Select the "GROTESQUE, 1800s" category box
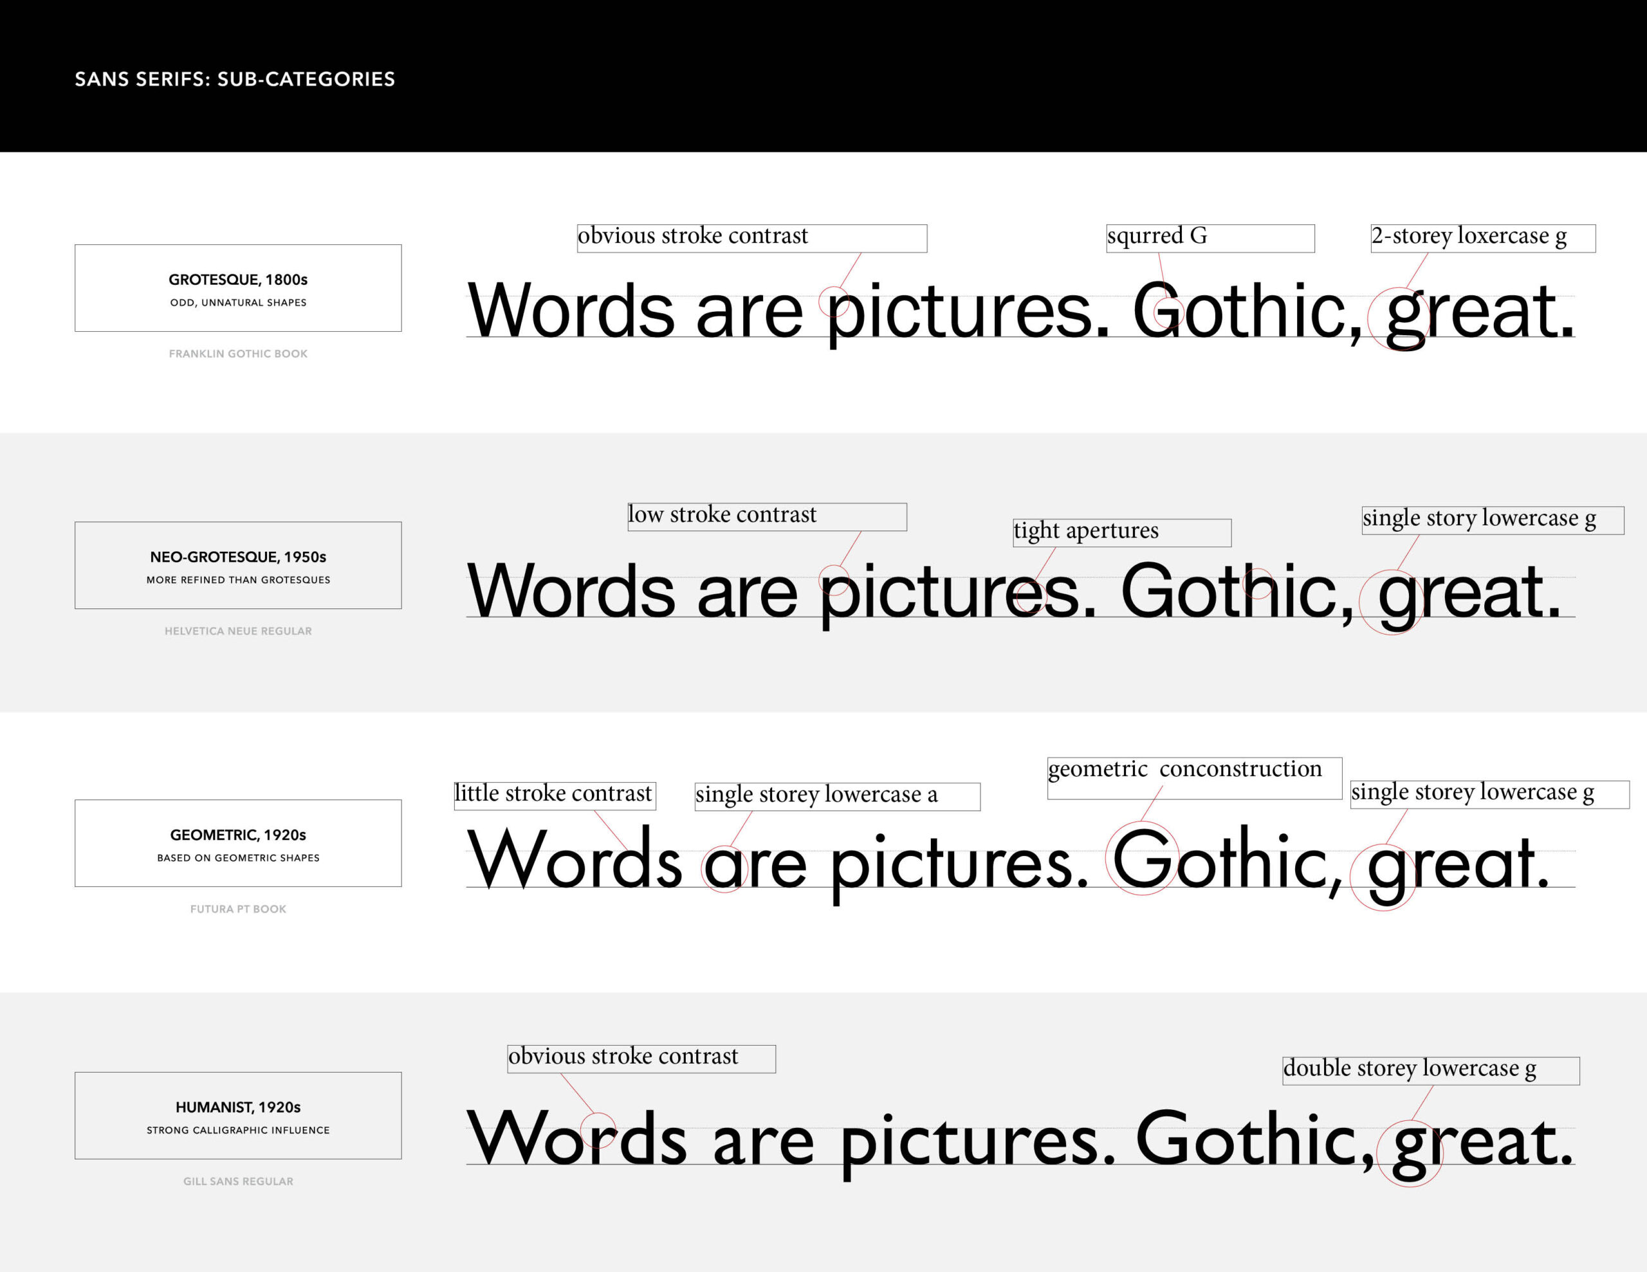 [x=237, y=288]
